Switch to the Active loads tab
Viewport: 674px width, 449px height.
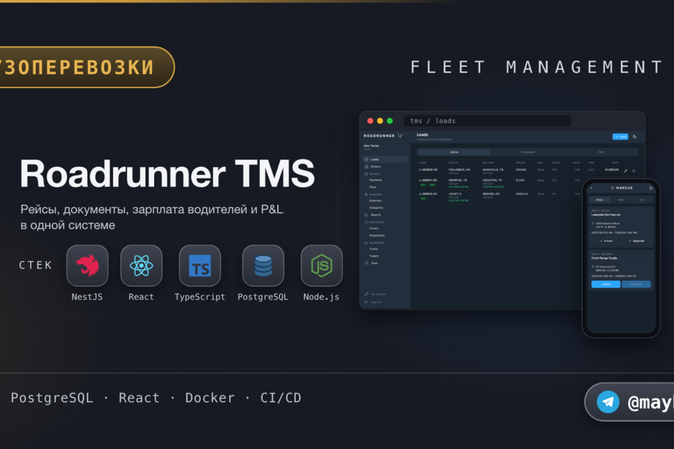coord(454,152)
